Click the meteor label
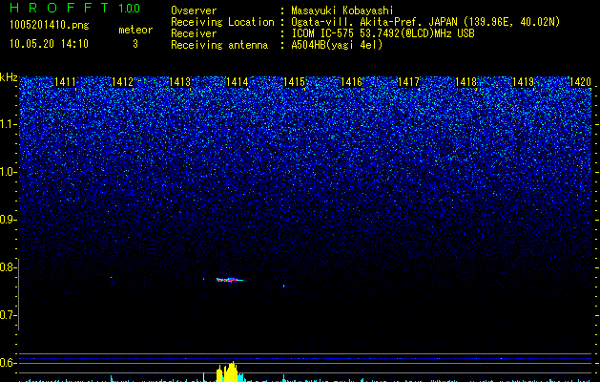Screen dimensions: 600x382 [x=135, y=30]
